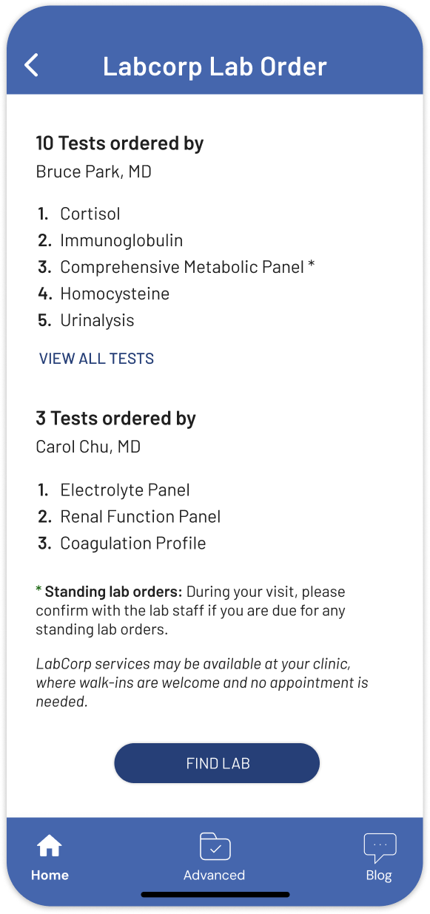
Task: Choose the Homocysteine test entry
Action: point(115,294)
